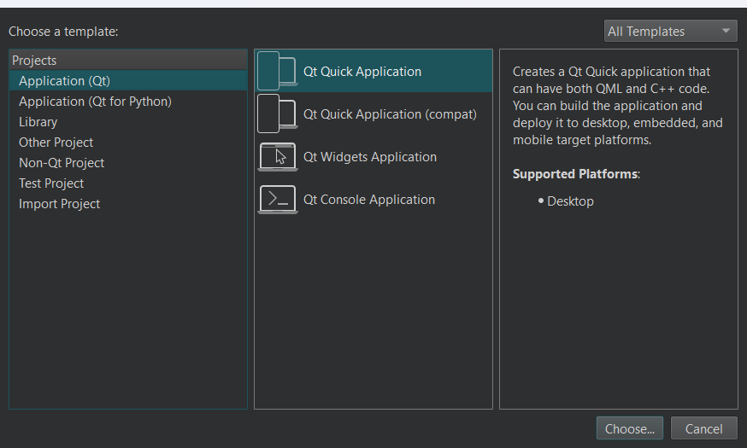Select Qt Quick Application (compat) label
747x448 pixels.
(x=390, y=114)
